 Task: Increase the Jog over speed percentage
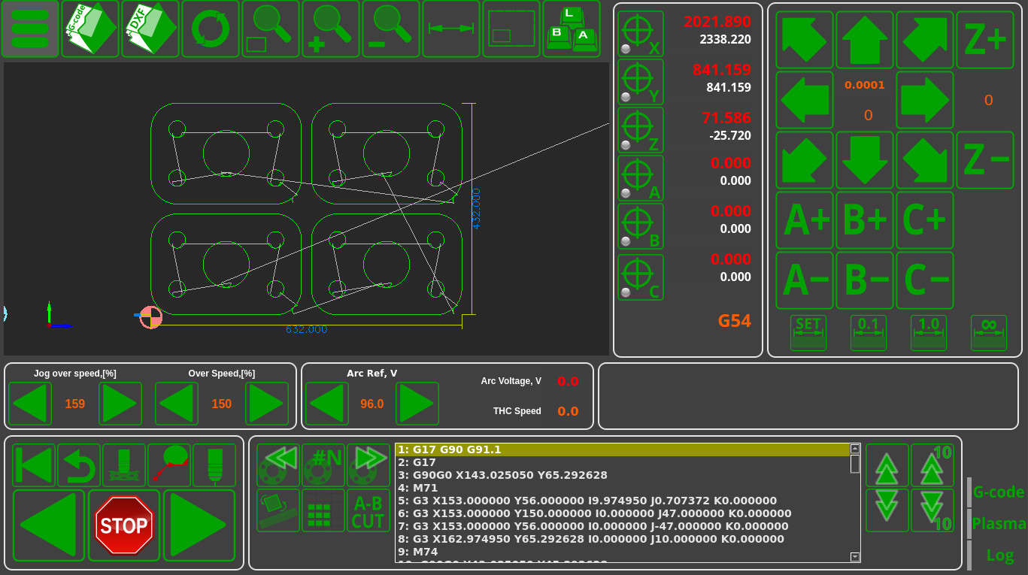click(x=120, y=404)
